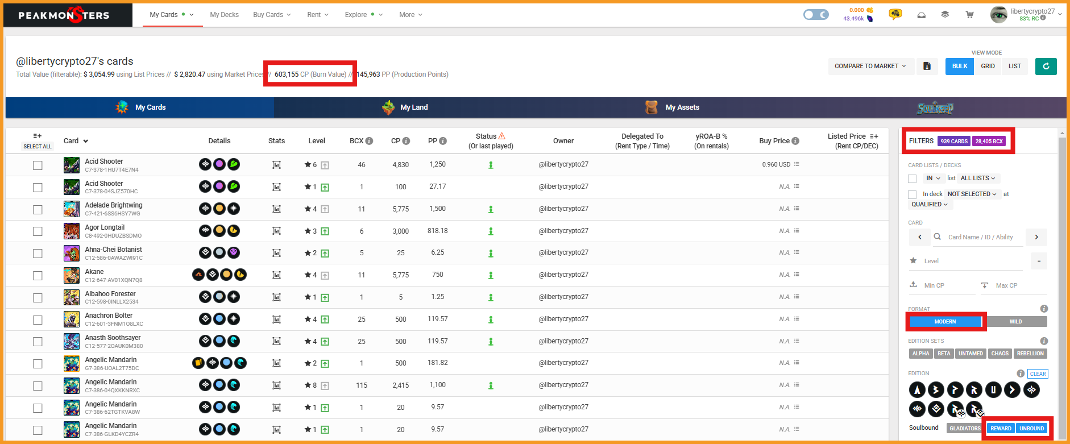Go to the My Land tab
The width and height of the screenshot is (1070, 444).
pyautogui.click(x=405, y=107)
